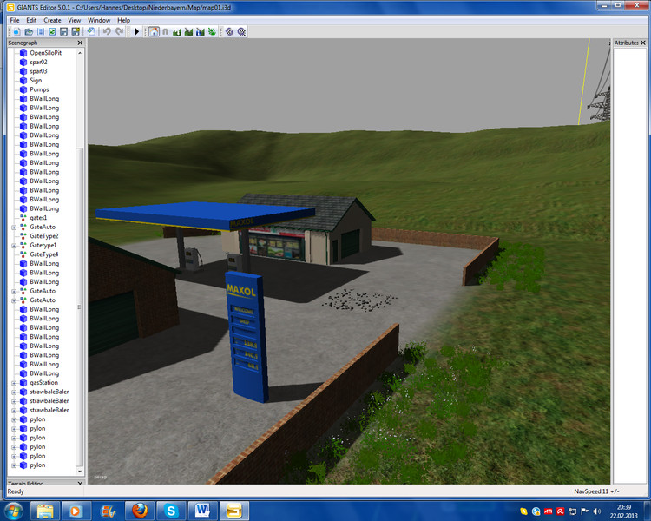The image size is (651, 521).
Task: Click the scenegraph scrollbar up arrow
Action: pyautogui.click(x=80, y=53)
